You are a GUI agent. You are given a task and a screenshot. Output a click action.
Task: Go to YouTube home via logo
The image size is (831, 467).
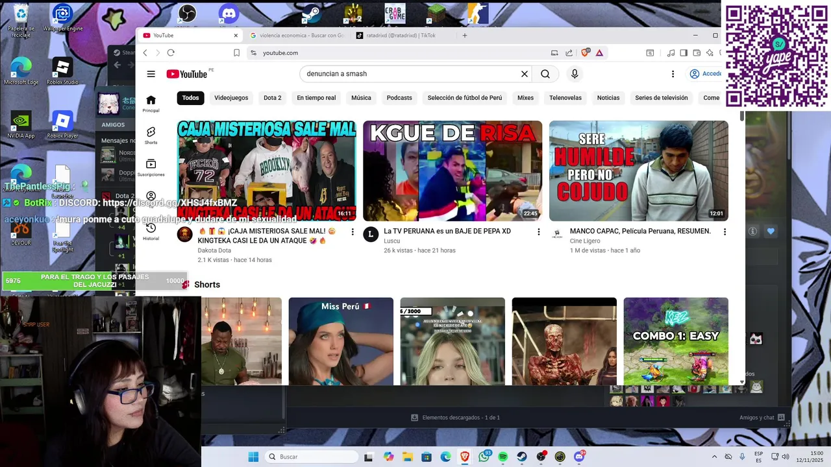pyautogui.click(x=187, y=74)
